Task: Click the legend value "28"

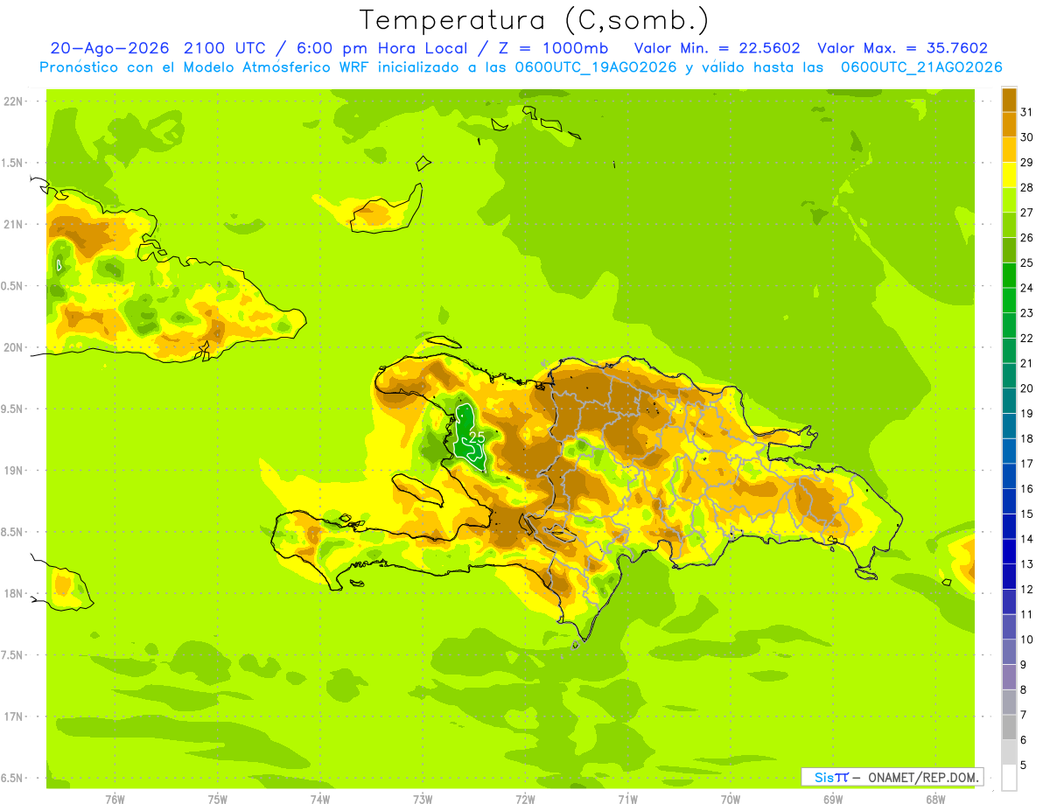Action: [1027, 187]
